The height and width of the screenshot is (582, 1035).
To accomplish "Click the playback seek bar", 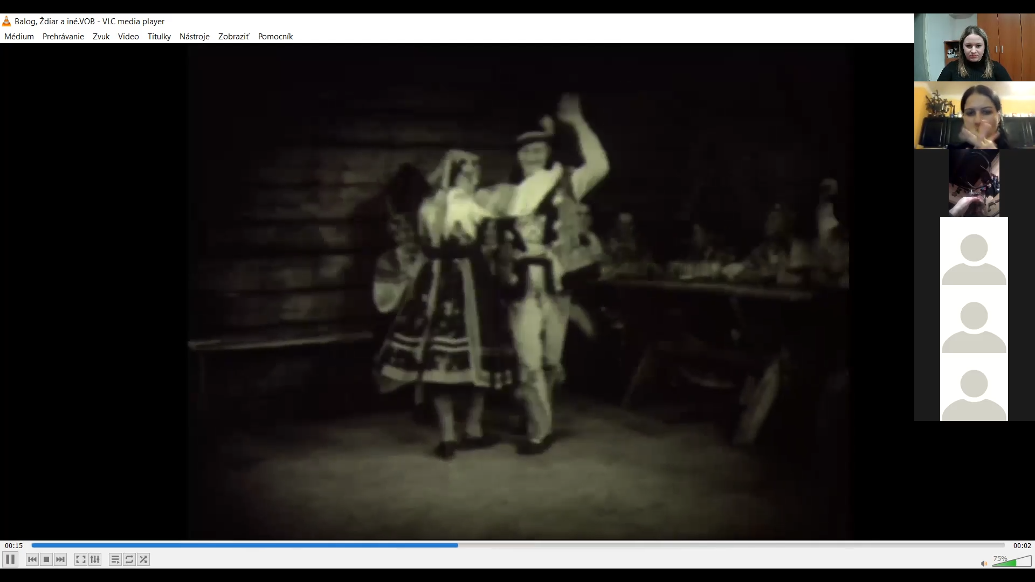I will click(x=517, y=545).
